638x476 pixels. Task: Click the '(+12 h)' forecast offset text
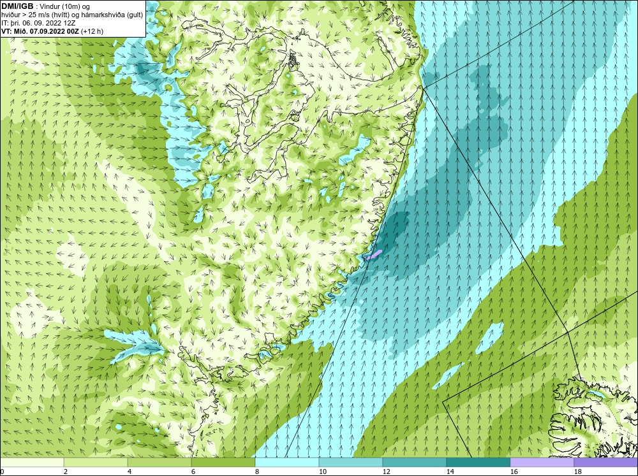[x=93, y=31]
